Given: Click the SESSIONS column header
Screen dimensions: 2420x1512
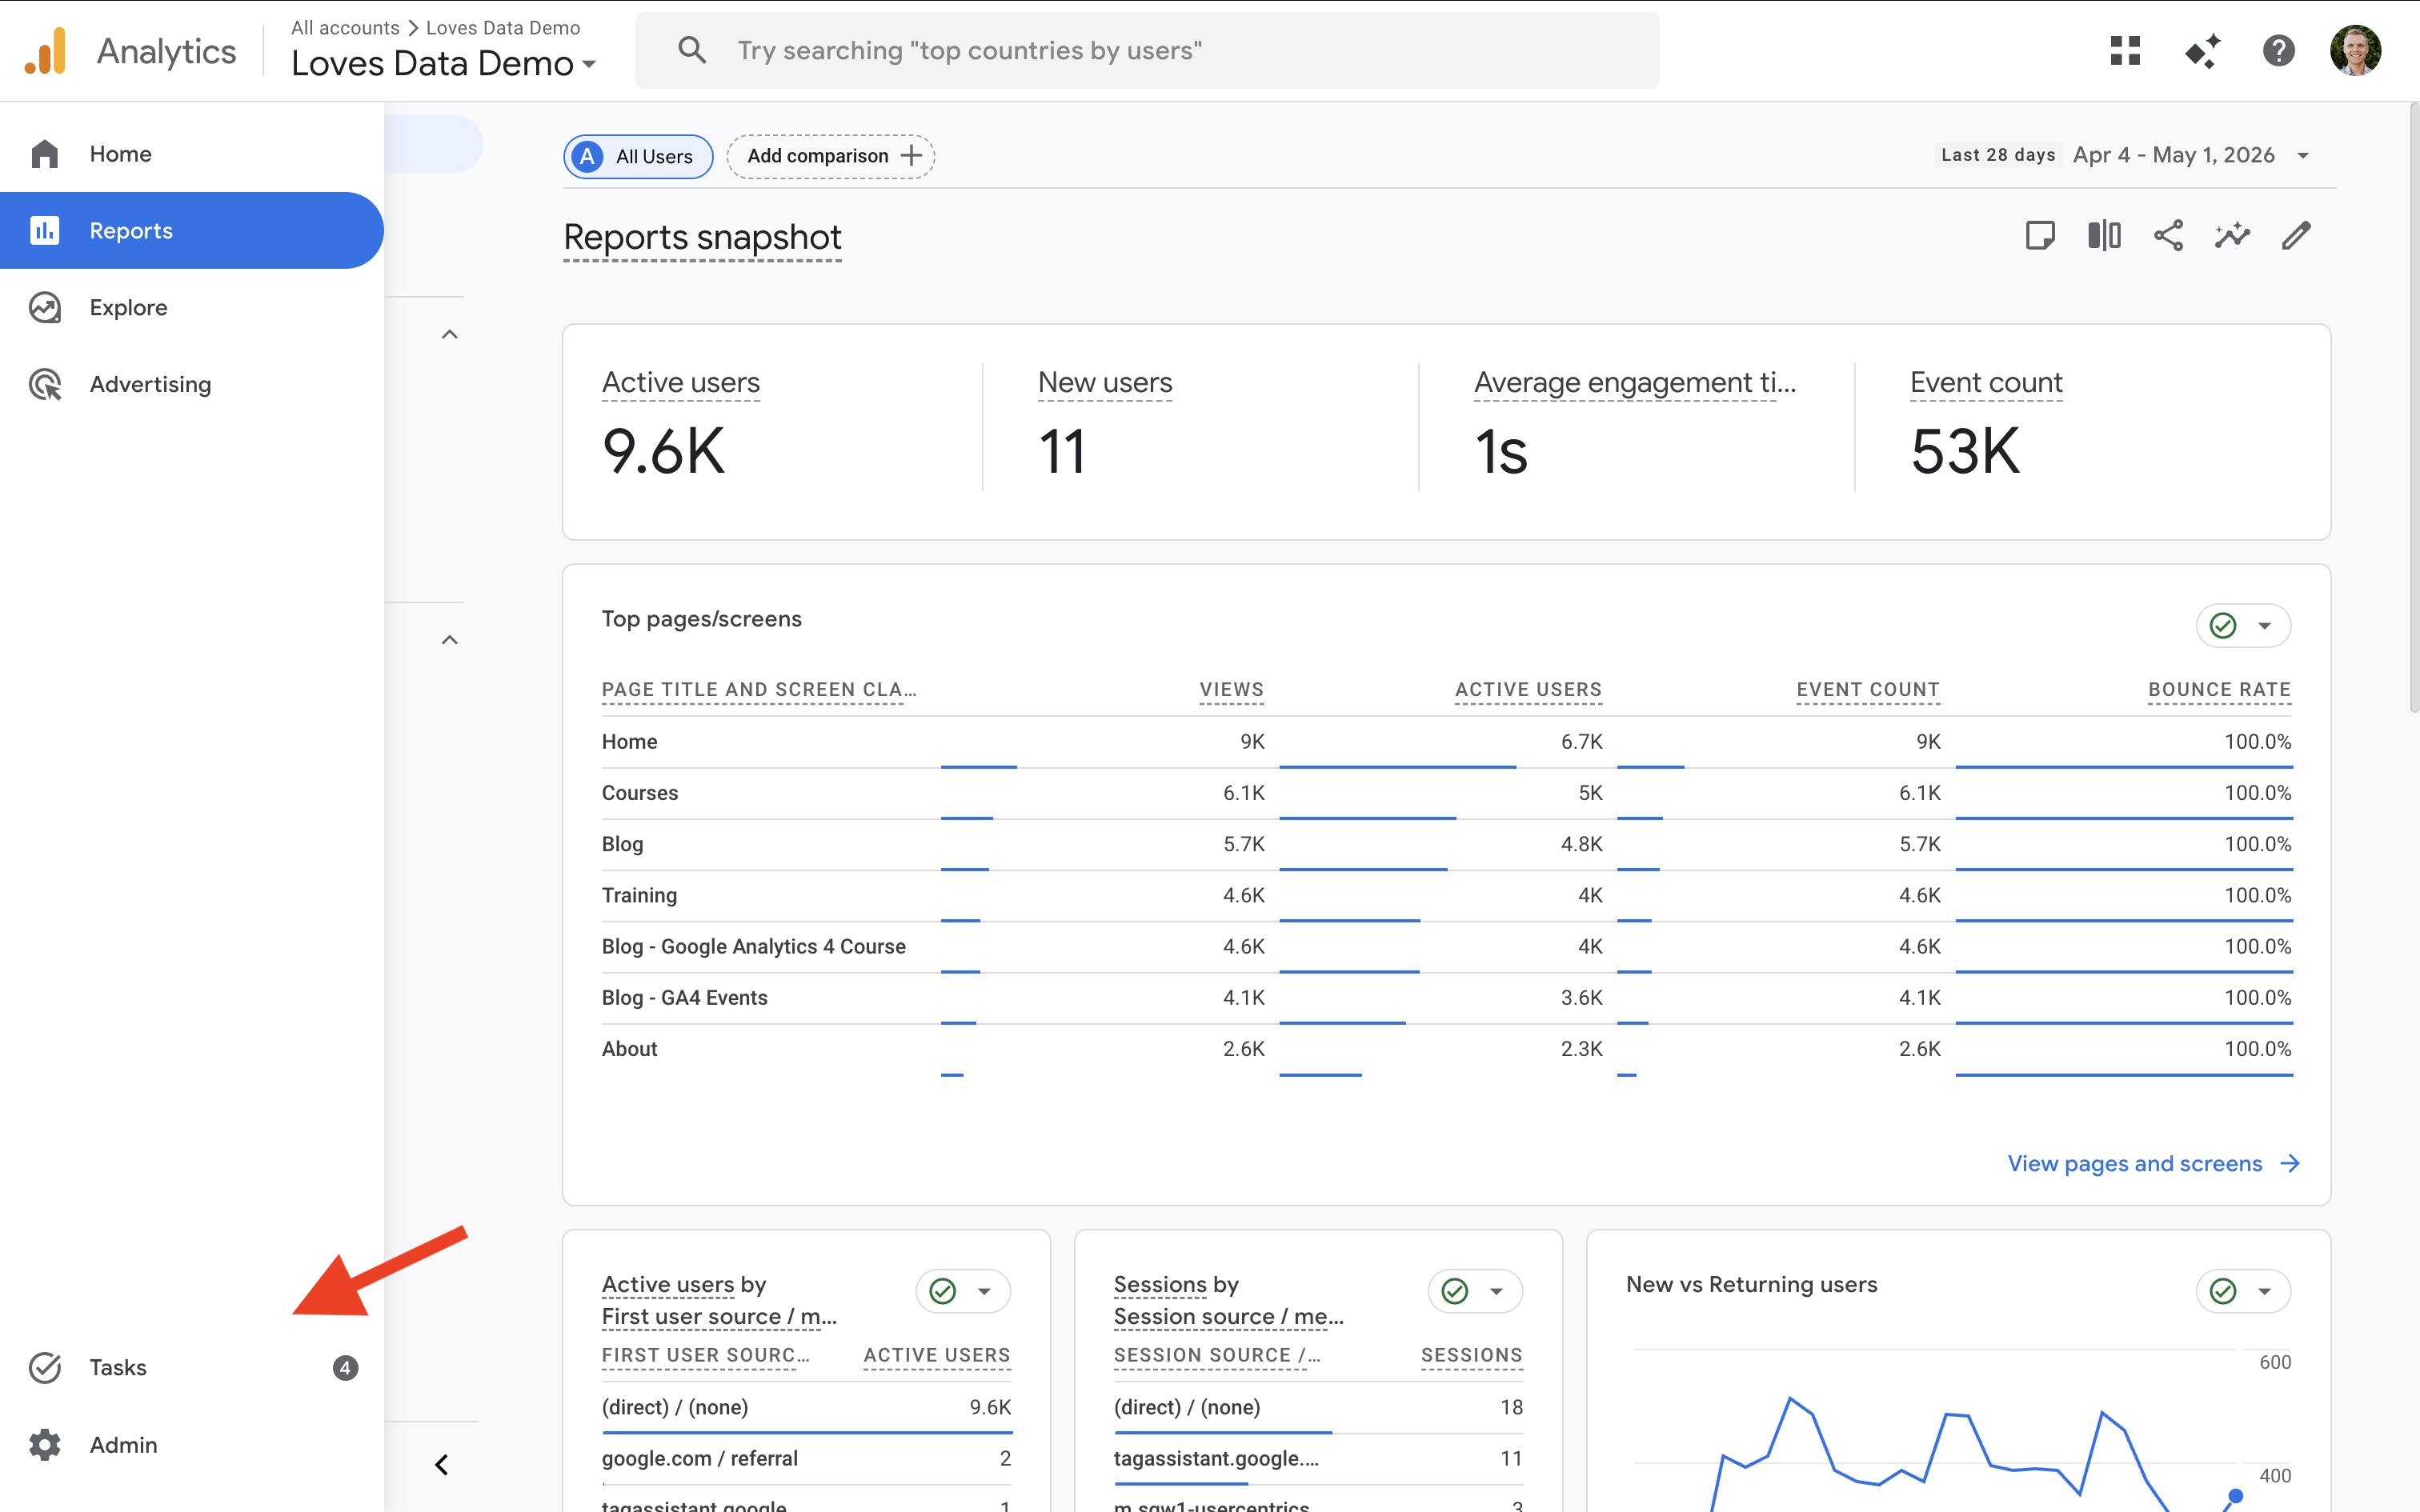Looking at the screenshot, I should coord(1471,1355).
